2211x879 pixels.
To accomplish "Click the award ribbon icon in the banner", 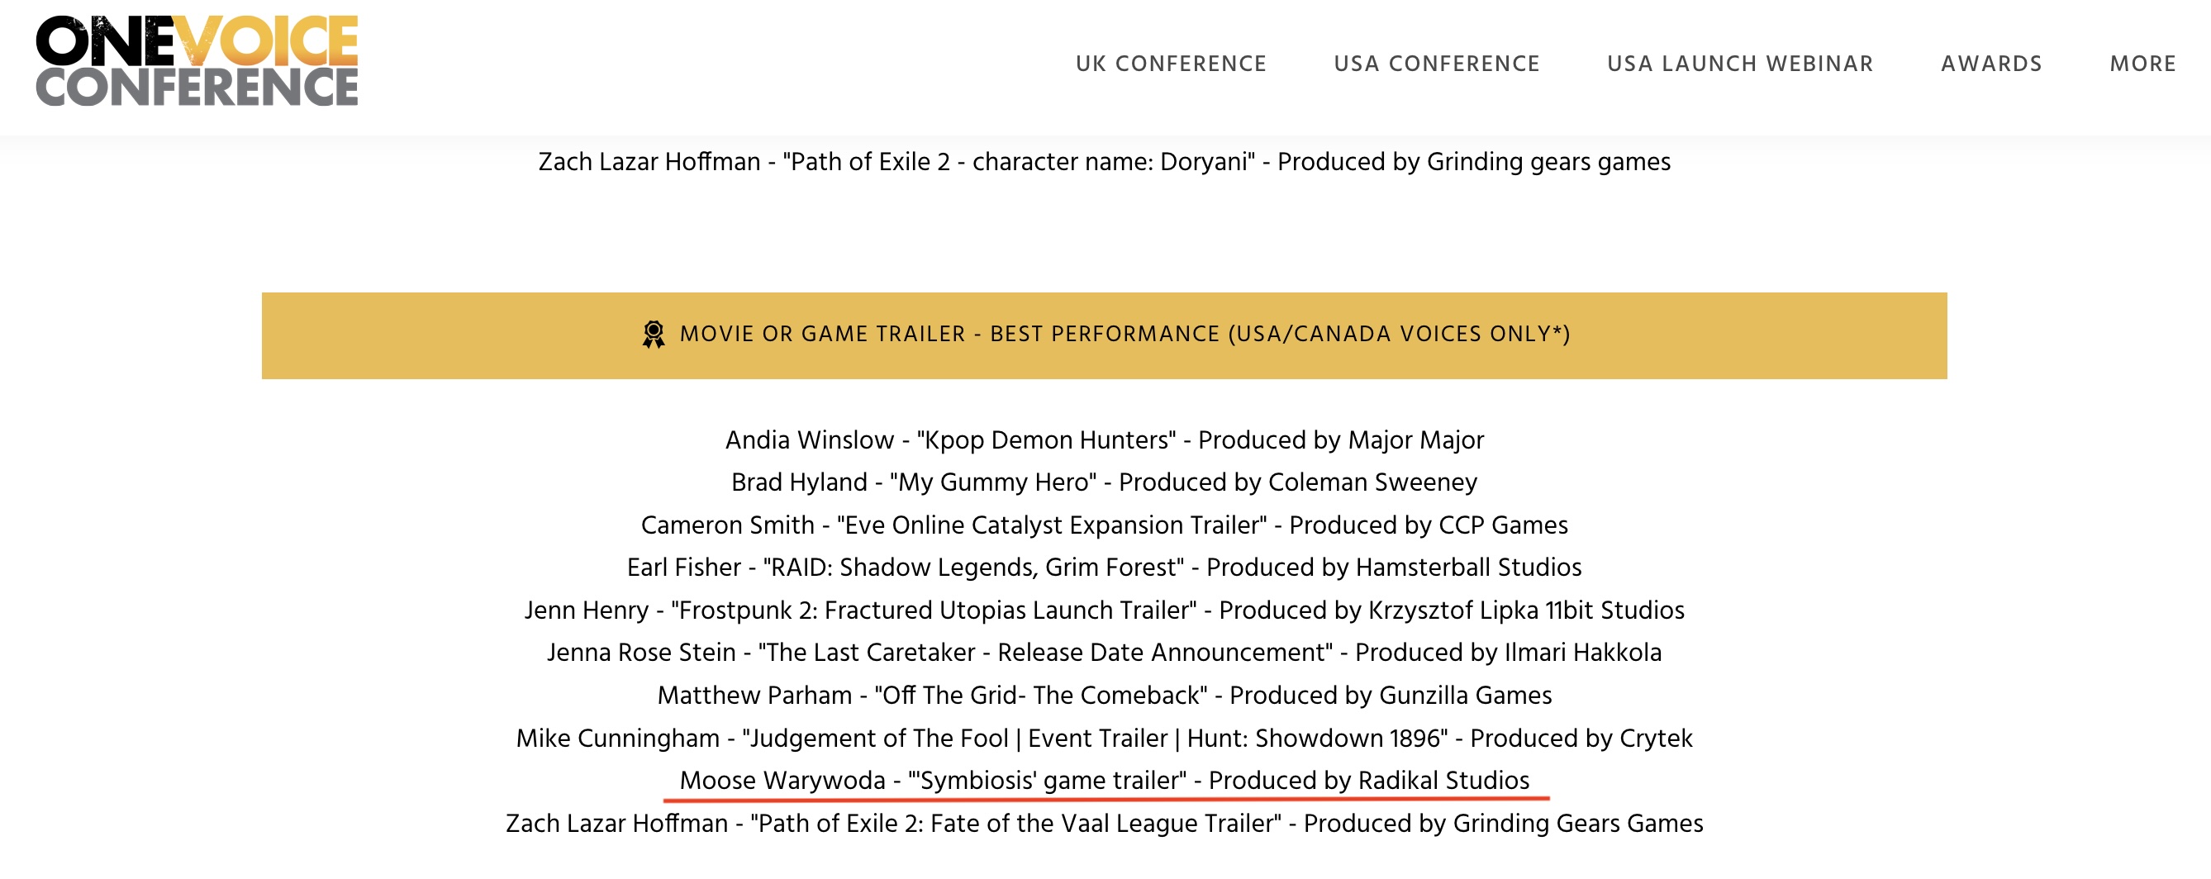I will coord(654,335).
